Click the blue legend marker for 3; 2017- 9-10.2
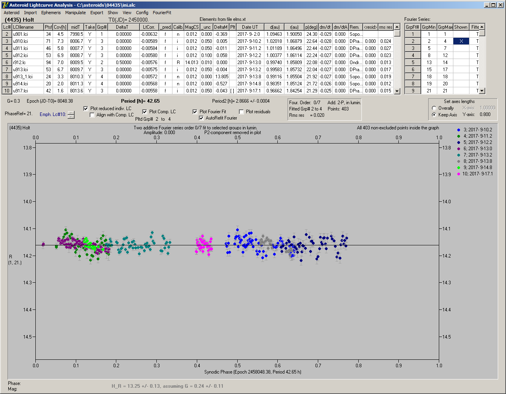Viewport: 506px width, 394px height. (459, 130)
